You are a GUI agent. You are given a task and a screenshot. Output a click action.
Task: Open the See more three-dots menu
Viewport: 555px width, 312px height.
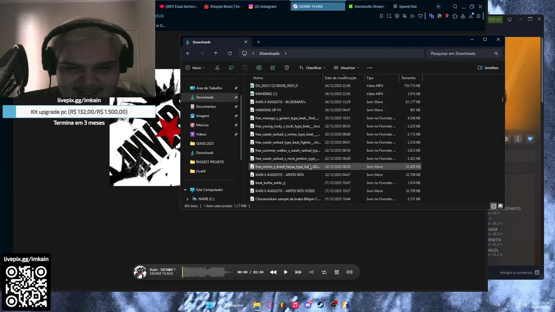[369, 68]
